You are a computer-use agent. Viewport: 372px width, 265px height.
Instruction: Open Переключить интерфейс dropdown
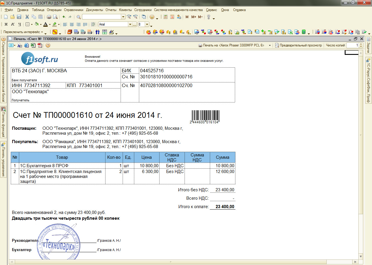[x=23, y=32]
